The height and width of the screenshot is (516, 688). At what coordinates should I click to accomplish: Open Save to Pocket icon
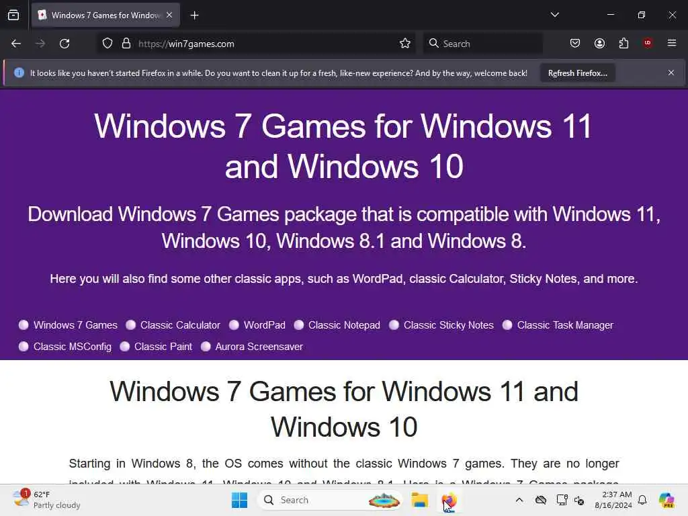[575, 43]
